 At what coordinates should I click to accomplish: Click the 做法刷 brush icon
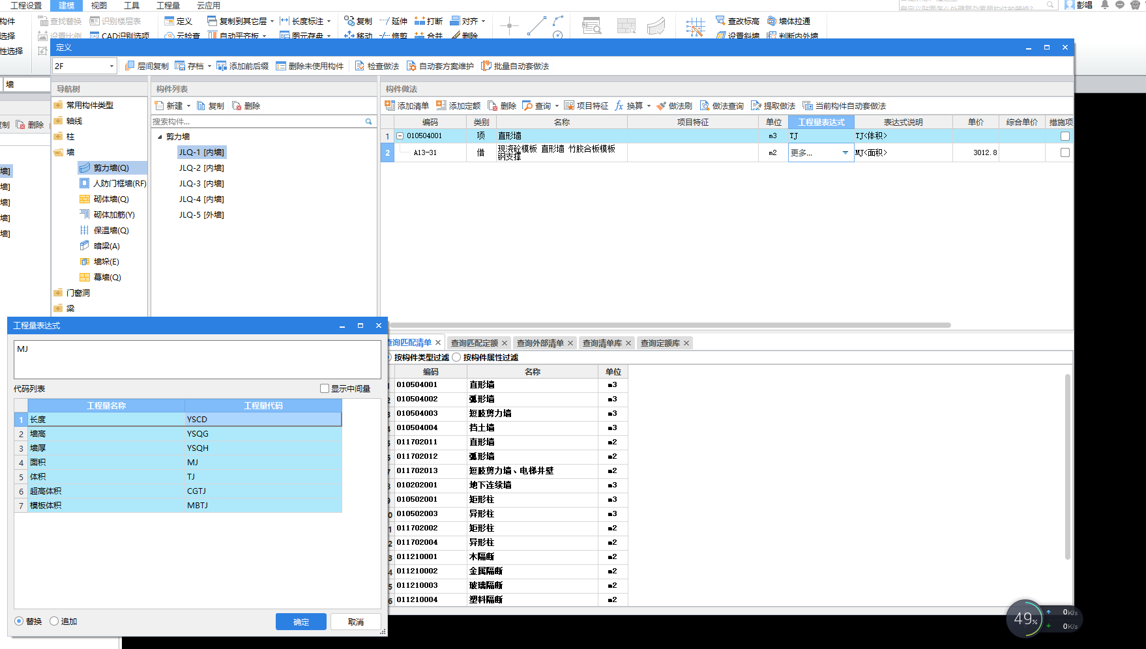(661, 106)
